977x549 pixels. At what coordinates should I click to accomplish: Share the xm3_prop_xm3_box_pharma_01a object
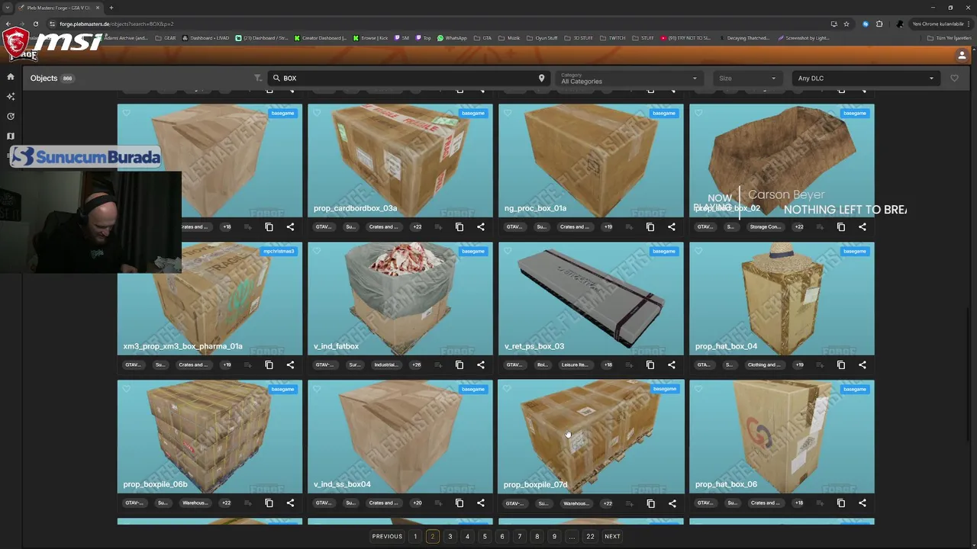290,364
